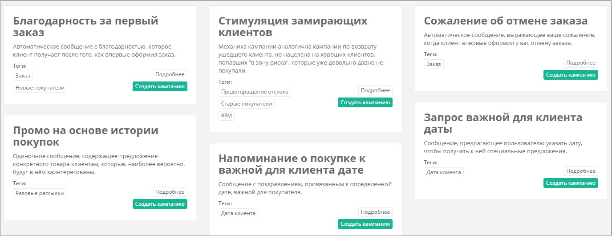Click description starting Сообщение с поздравлением
Image resolution: width=612 pixels, height=236 pixels.
point(305,188)
